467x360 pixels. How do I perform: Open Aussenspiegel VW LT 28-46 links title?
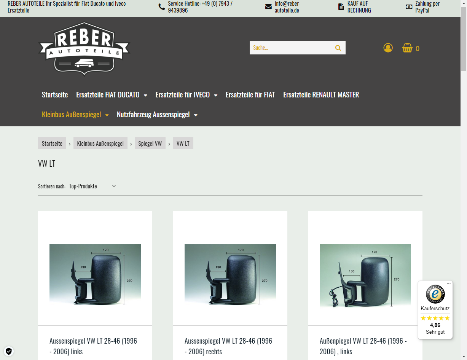(93, 346)
